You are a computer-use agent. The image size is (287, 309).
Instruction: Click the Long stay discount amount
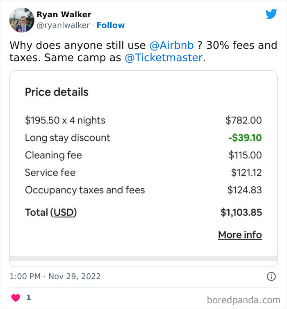245,137
